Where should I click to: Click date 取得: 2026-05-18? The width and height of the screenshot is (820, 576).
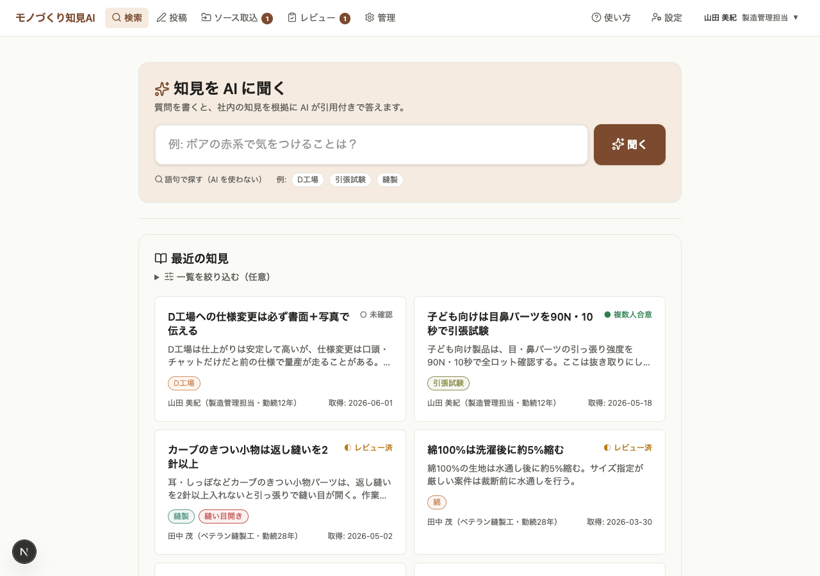click(620, 403)
